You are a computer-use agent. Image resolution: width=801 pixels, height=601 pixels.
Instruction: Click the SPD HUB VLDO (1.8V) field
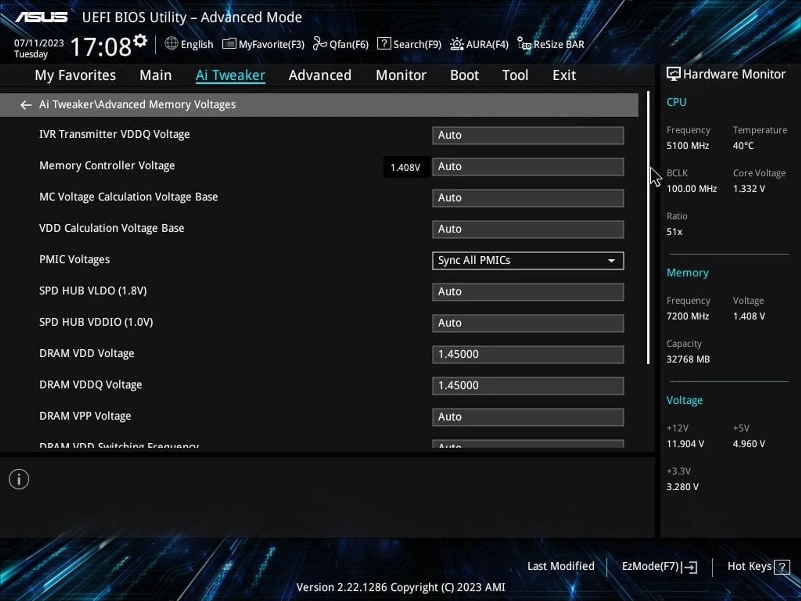coord(528,292)
